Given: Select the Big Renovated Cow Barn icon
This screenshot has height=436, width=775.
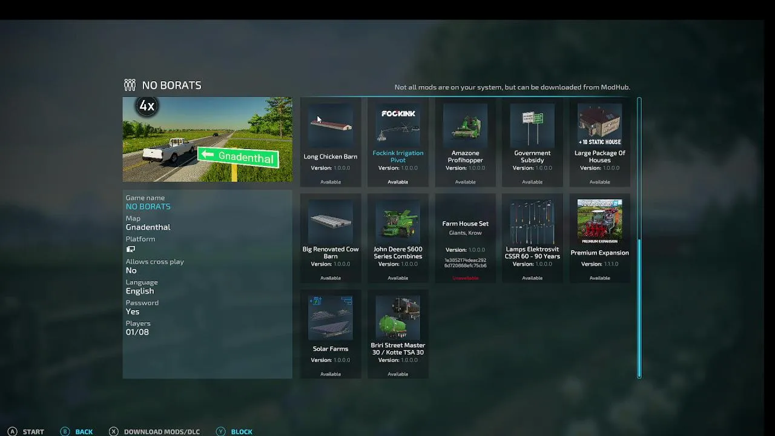Looking at the screenshot, I should point(331,221).
